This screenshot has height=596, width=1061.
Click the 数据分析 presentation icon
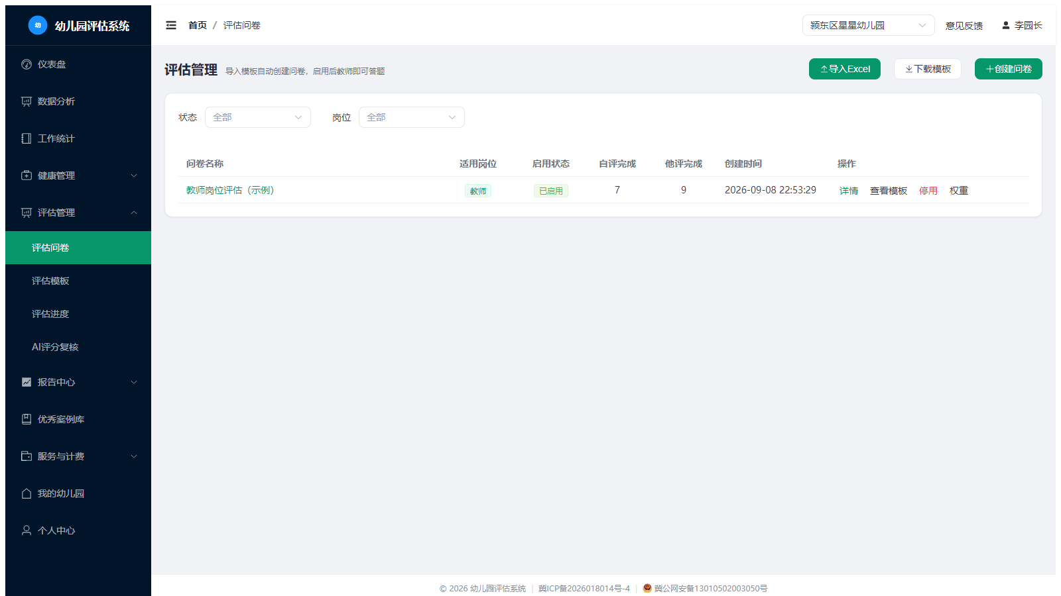click(27, 101)
